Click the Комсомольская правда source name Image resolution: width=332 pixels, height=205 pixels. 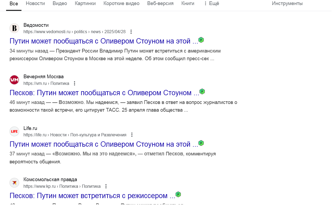point(50,180)
